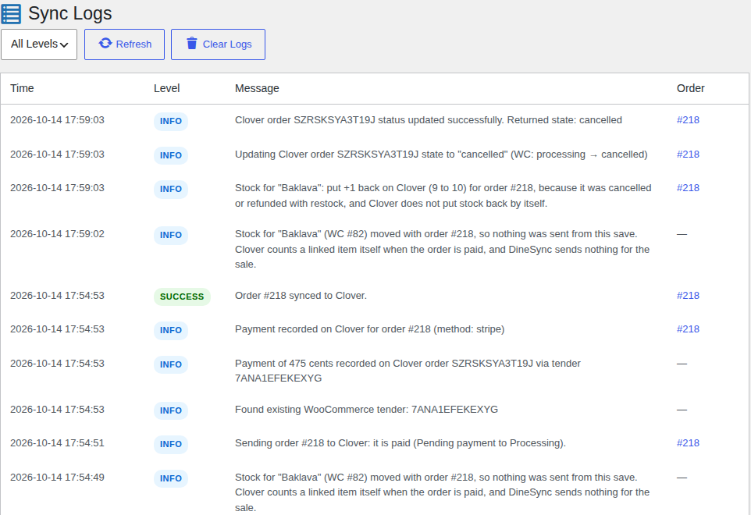Image resolution: width=751 pixels, height=515 pixels.
Task: Click 'Returned state: cancelled' message
Action: 428,120
